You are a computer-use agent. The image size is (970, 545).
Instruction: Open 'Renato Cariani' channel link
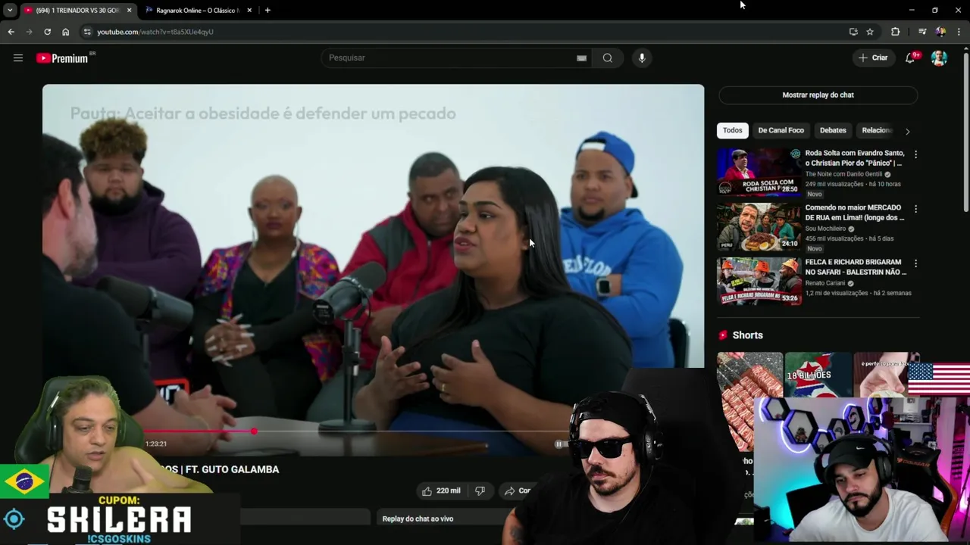[824, 283]
